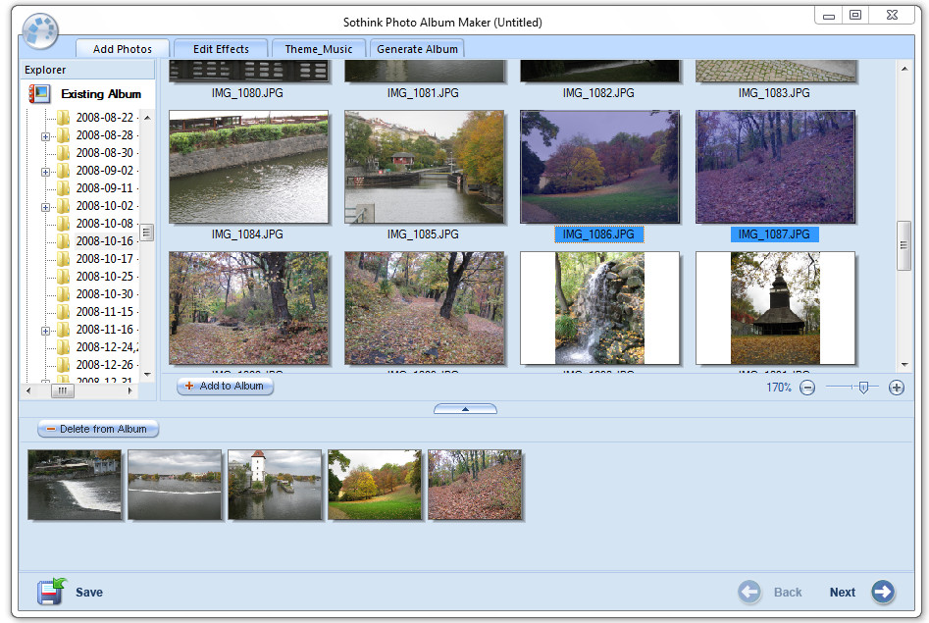Click the folder icon for 2008-09-11
929x623 pixels.
pos(64,188)
